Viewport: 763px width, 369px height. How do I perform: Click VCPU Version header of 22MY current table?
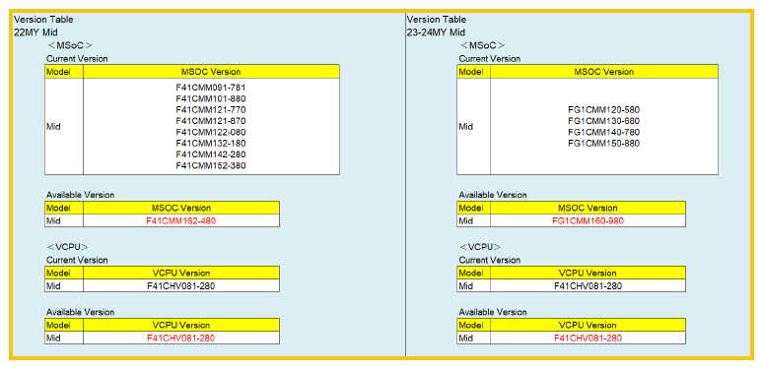[x=181, y=273]
